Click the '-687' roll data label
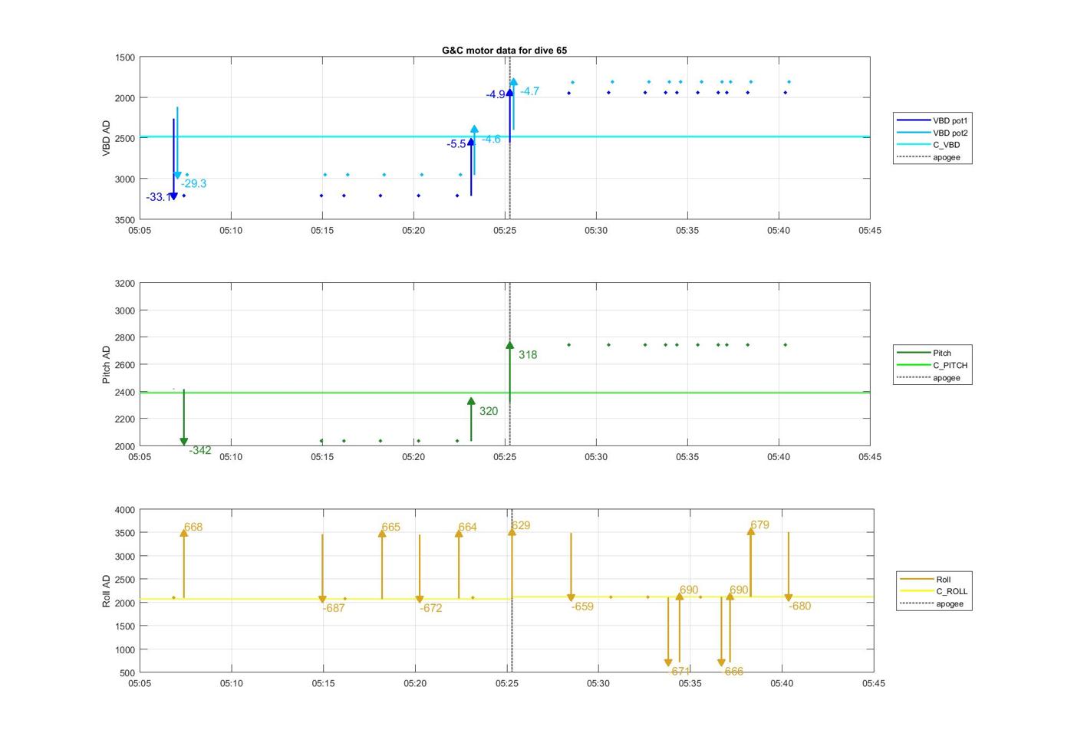The height and width of the screenshot is (756, 1074). coord(334,608)
